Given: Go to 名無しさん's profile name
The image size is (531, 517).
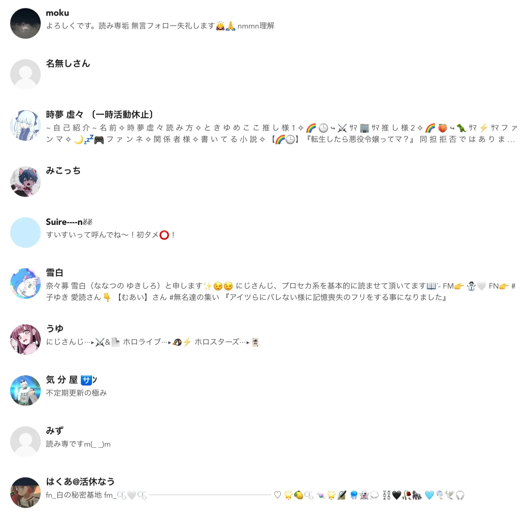Looking at the screenshot, I should pos(68,64).
